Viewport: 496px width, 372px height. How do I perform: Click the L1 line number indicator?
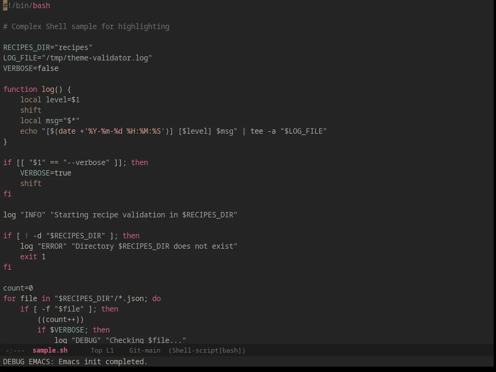pos(110,350)
